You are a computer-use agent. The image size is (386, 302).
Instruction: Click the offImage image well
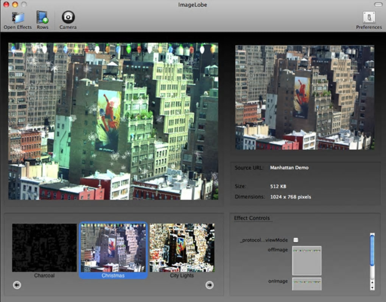click(307, 260)
